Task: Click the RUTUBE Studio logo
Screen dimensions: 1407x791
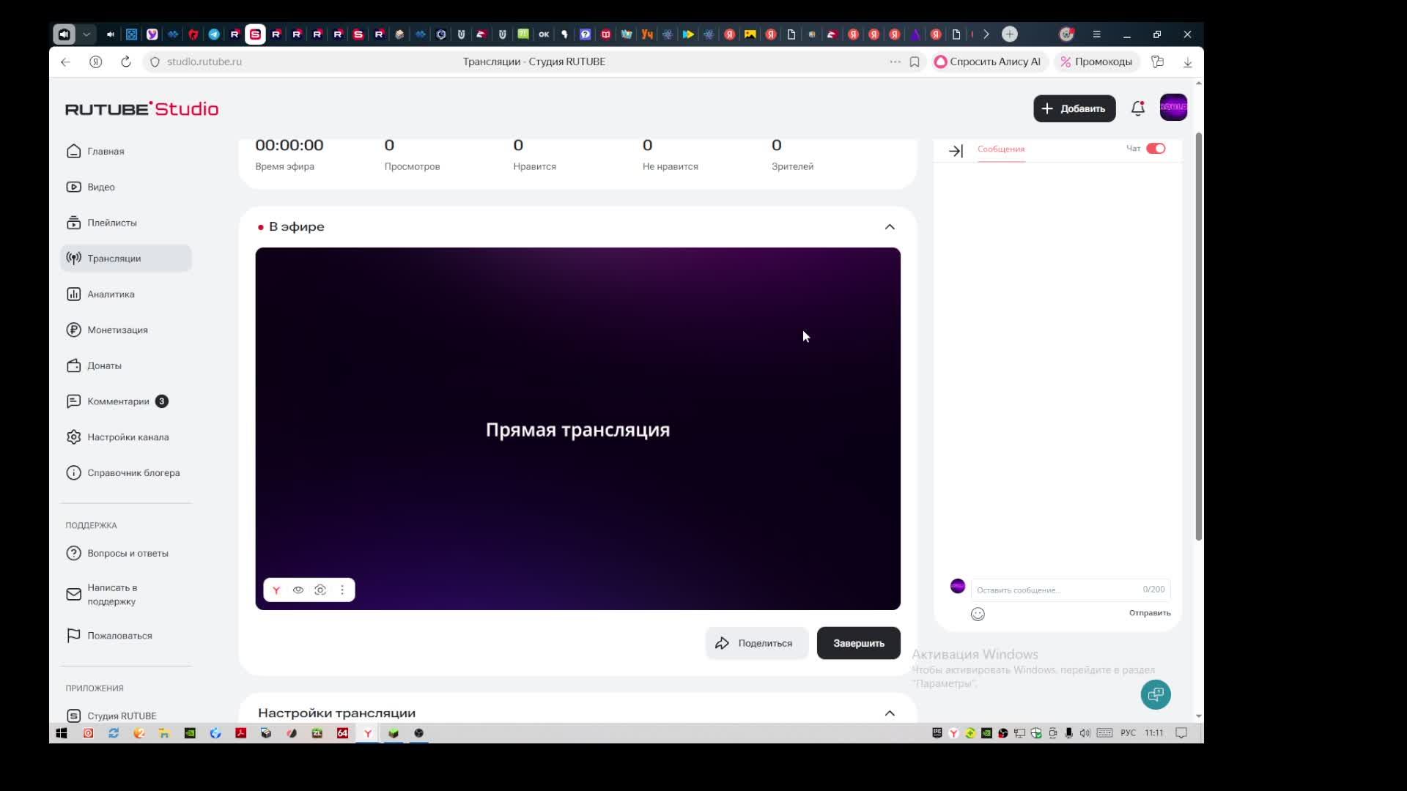Action: pyautogui.click(x=141, y=109)
